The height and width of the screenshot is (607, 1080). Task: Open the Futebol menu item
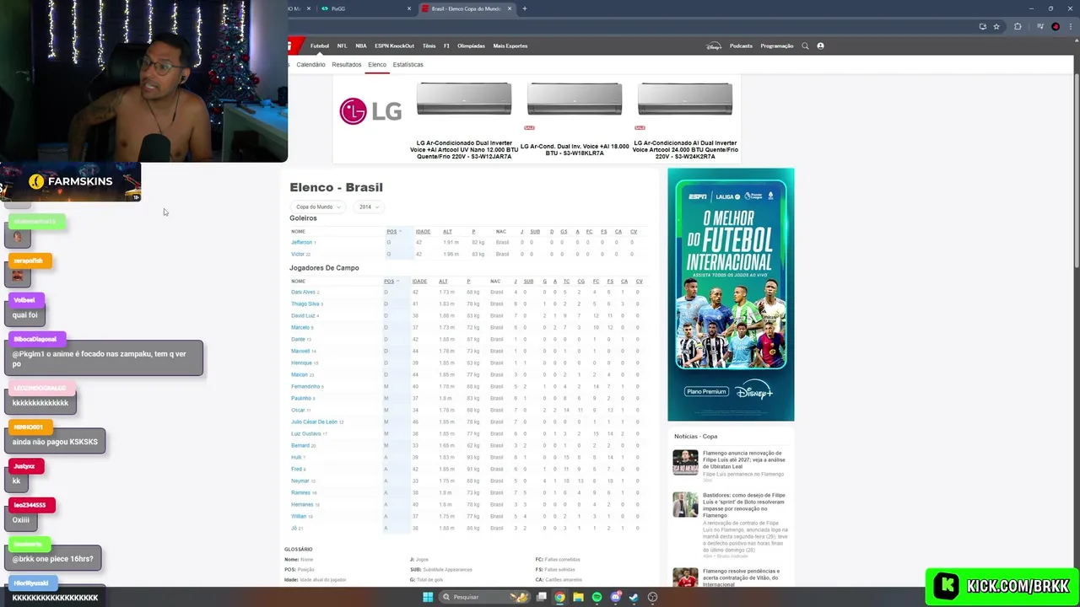(x=320, y=46)
